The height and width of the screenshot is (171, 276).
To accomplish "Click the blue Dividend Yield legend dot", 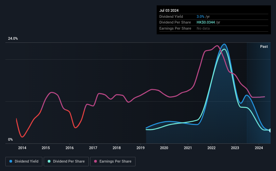I will [11, 162].
